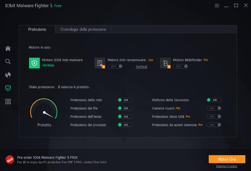Click the green IObit Anti-malware engine icon
This screenshot has width=251, height=171.
pyautogui.click(x=34, y=63)
